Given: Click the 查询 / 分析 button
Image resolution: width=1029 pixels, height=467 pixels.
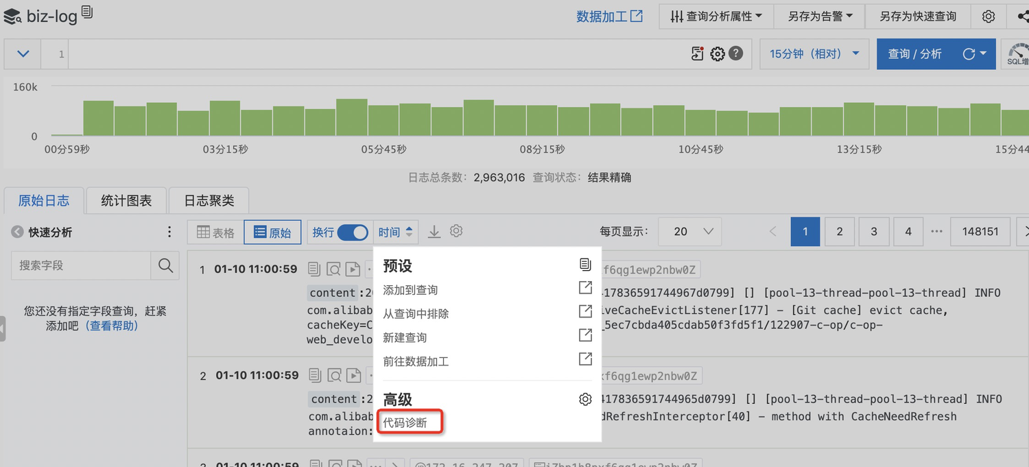Looking at the screenshot, I should coord(914,53).
